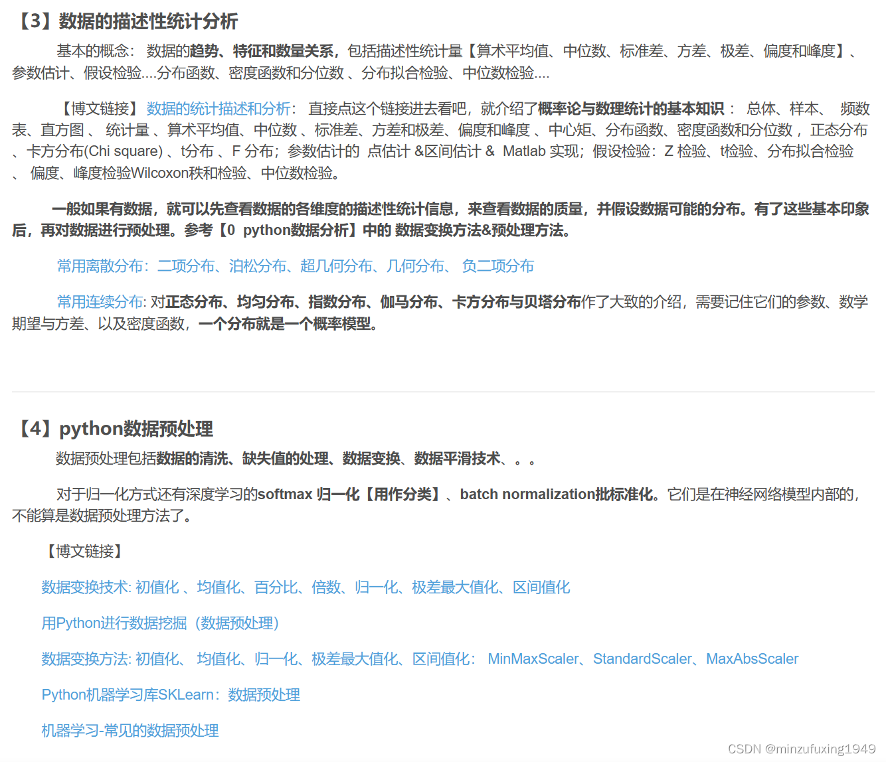Open the 泊松分布 distribution link
The image size is (886, 762).
click(x=258, y=266)
